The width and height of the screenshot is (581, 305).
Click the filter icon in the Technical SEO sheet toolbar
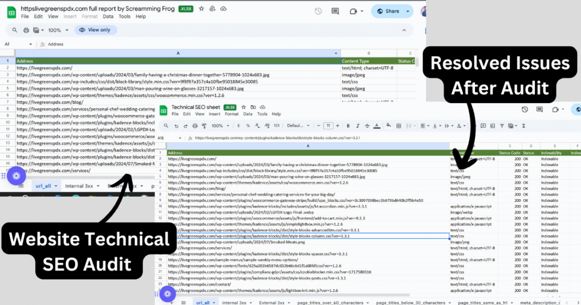pos(502,126)
